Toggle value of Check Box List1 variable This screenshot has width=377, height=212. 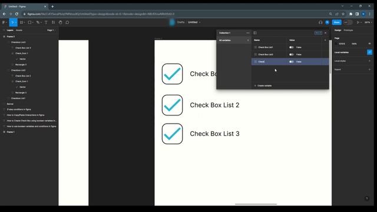tap(291, 47)
